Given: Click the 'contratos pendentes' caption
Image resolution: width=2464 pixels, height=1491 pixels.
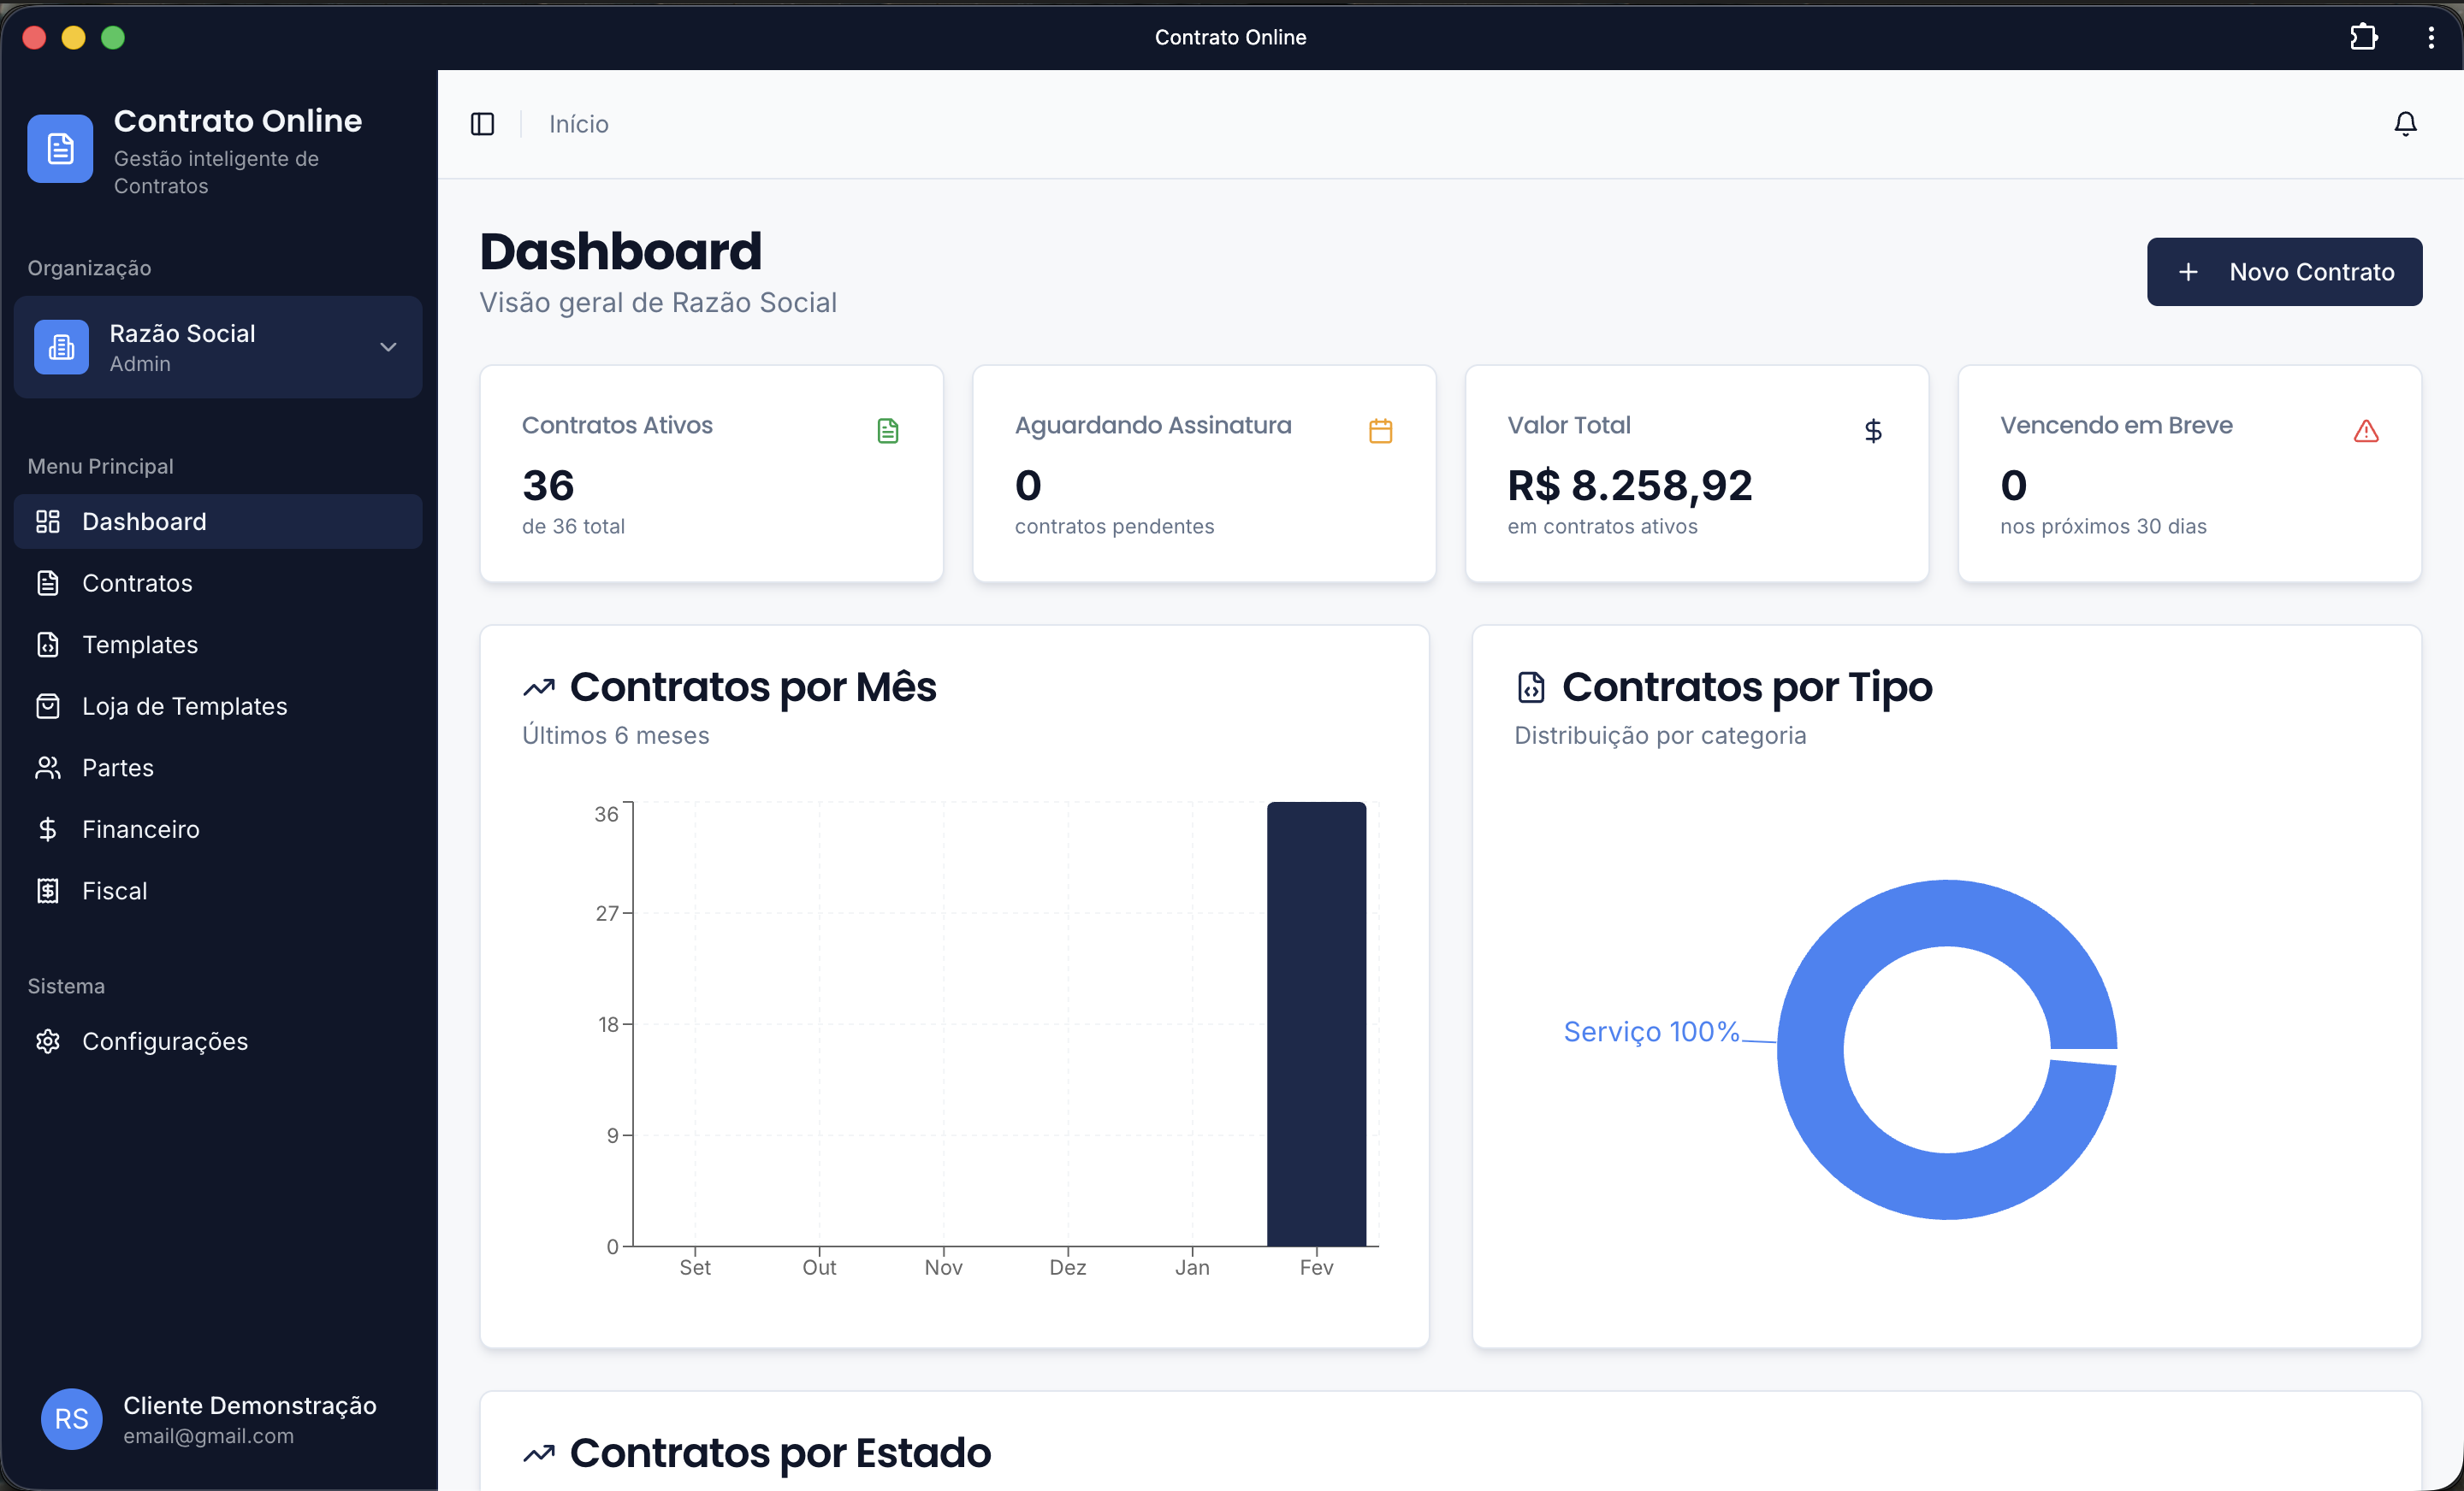Looking at the screenshot, I should pos(1114,527).
